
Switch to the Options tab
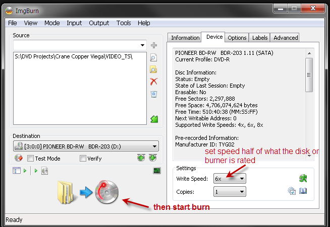coord(237,38)
